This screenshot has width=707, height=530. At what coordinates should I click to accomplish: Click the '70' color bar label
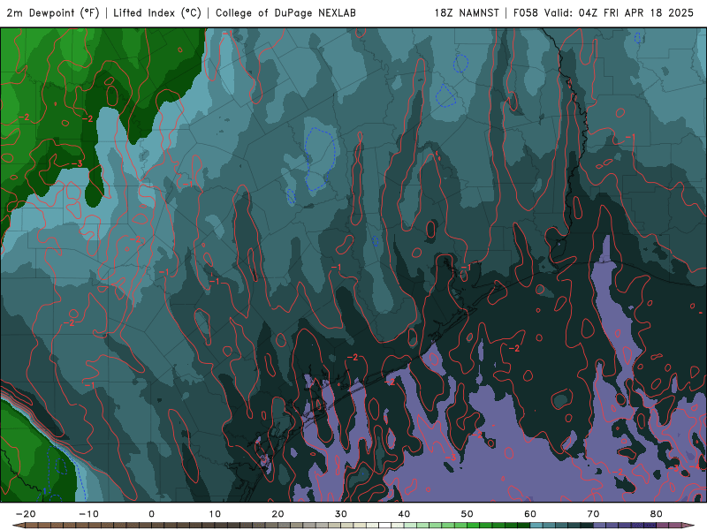(593, 514)
